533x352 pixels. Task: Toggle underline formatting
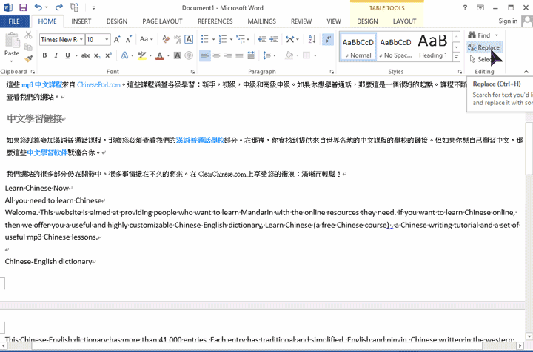[67, 55]
